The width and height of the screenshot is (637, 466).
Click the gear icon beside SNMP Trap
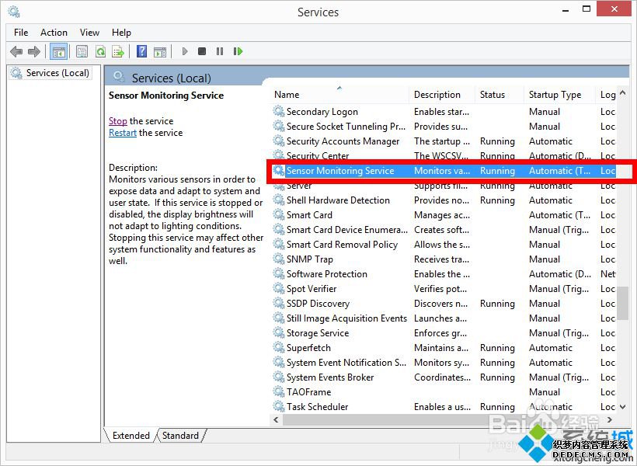pyautogui.click(x=279, y=259)
